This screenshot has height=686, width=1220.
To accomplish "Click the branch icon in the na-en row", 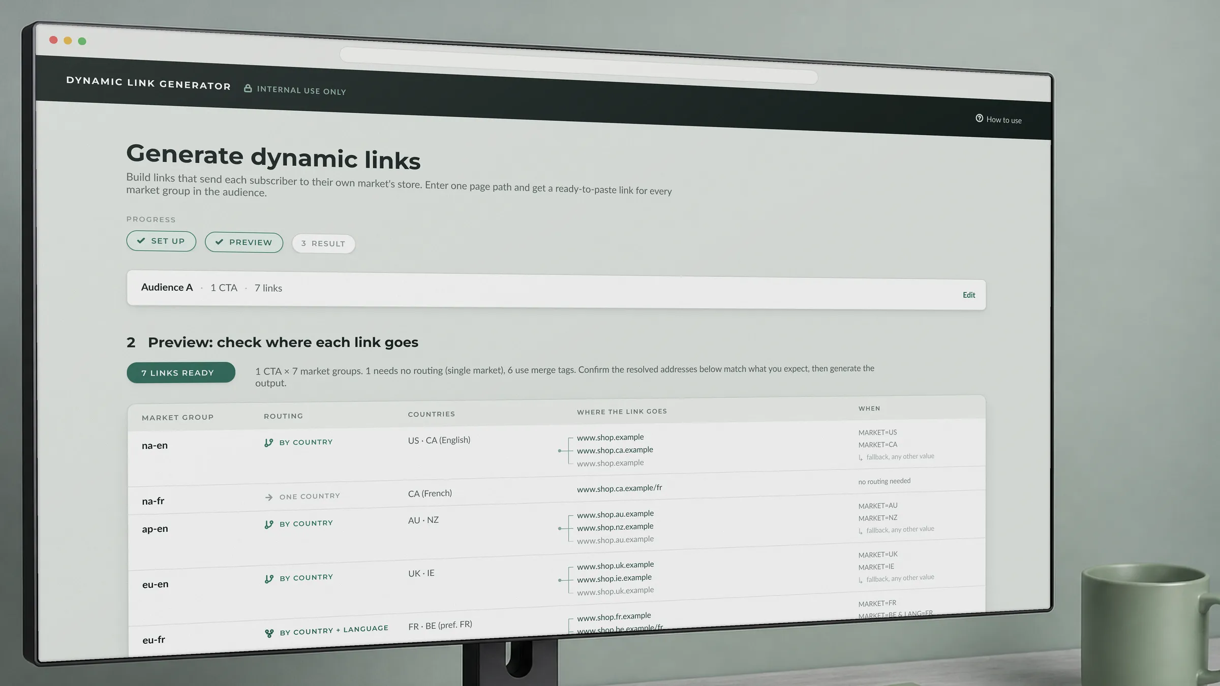I will tap(269, 443).
